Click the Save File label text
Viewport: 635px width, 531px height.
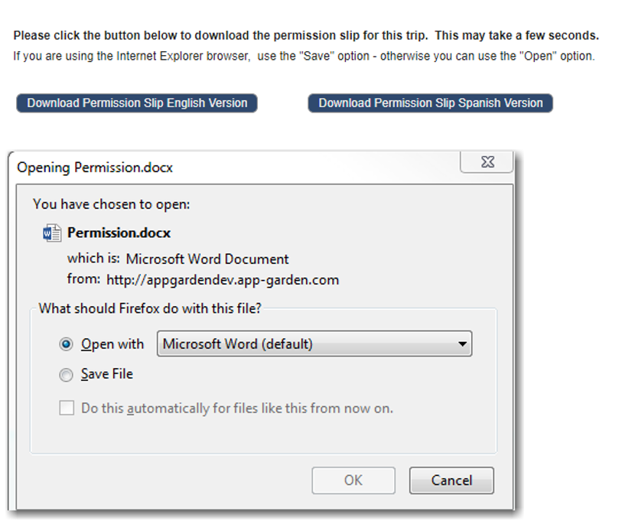point(107,374)
